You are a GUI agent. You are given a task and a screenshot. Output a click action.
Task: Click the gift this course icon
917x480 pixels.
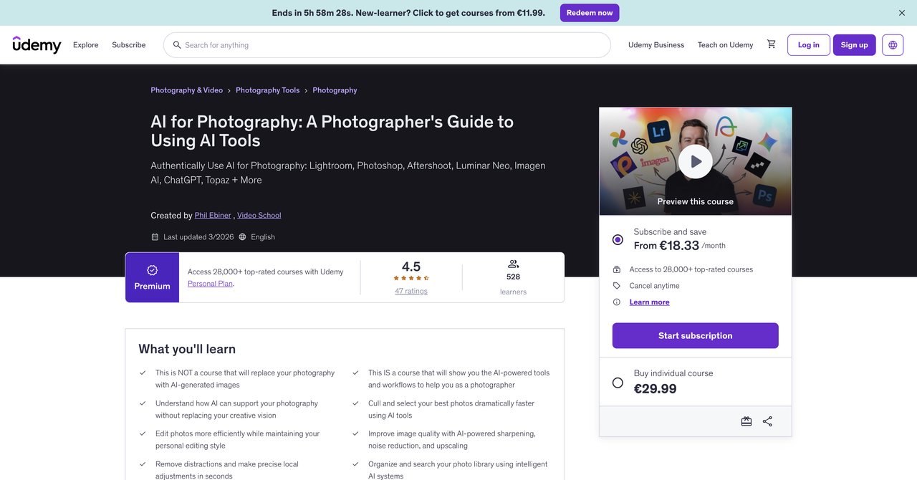coord(746,421)
